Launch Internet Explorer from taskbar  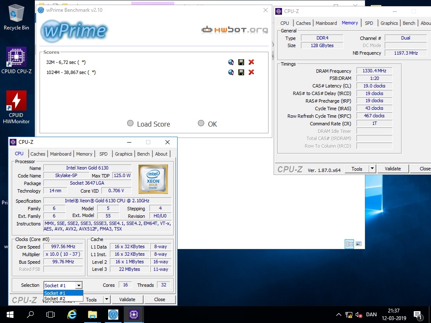click(72, 315)
